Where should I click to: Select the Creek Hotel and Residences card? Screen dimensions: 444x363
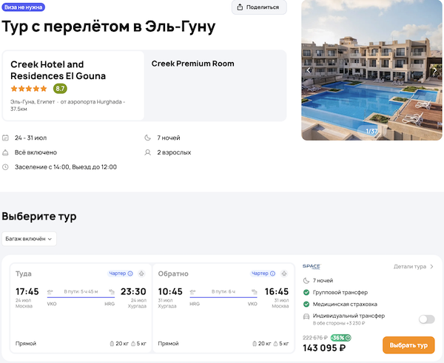73,85
